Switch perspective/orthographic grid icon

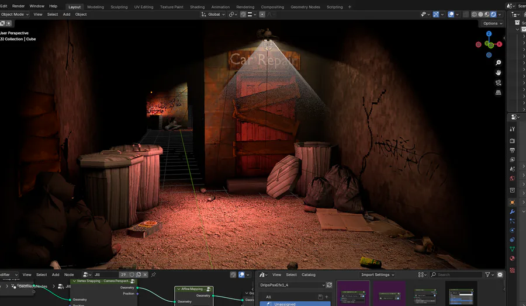coord(498,92)
